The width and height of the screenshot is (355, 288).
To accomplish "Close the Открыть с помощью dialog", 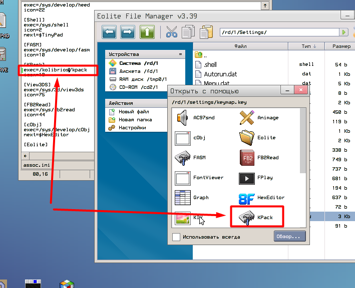I will tap(300, 90).
